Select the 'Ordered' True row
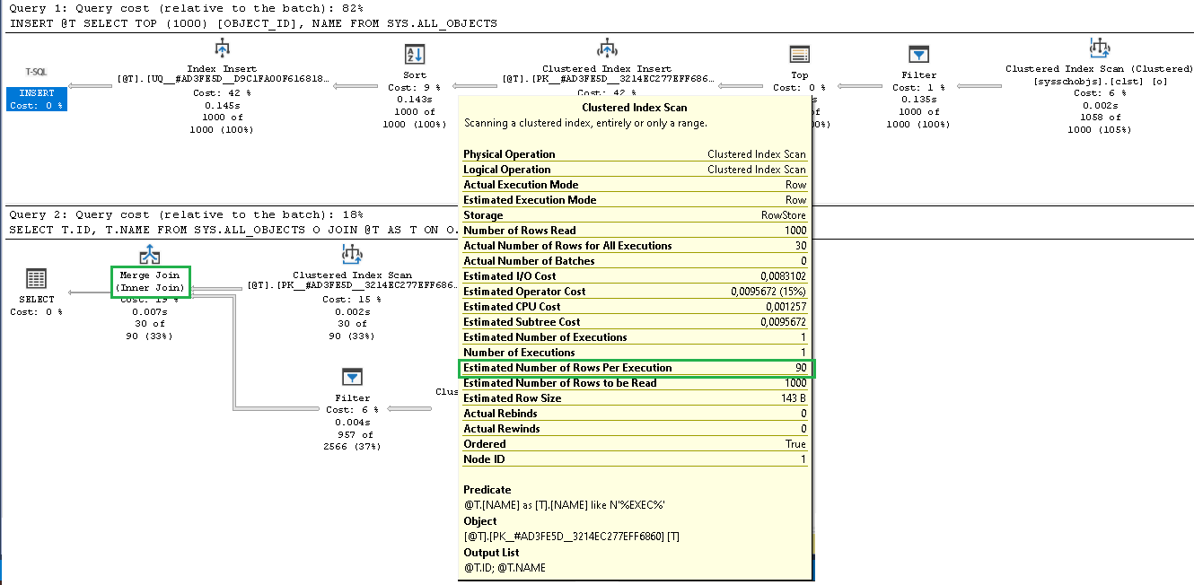 coord(635,444)
